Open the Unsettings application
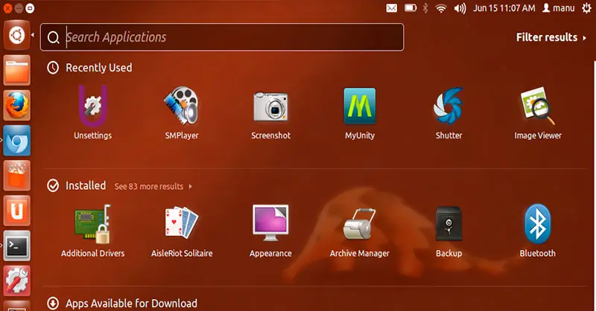Viewport: 596px width, 311px height. click(x=92, y=112)
